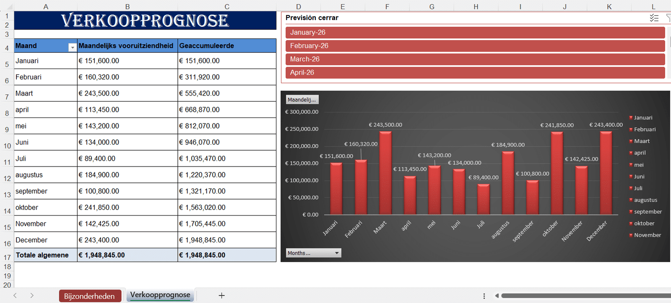Select the Totale algemene cell
The width and height of the screenshot is (671, 303).
46,255
